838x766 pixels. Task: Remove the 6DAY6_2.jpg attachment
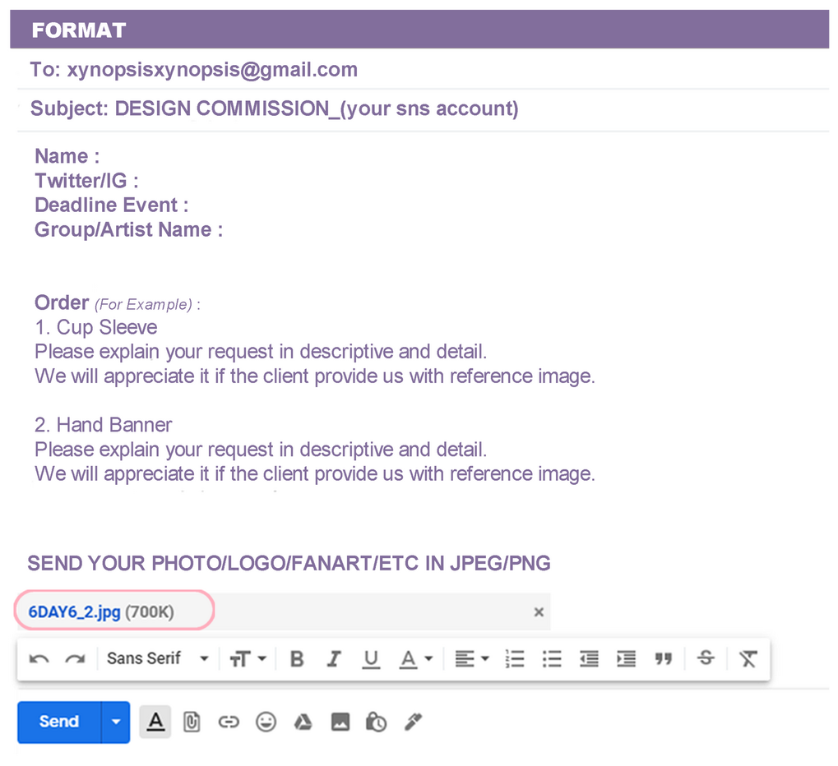(539, 612)
